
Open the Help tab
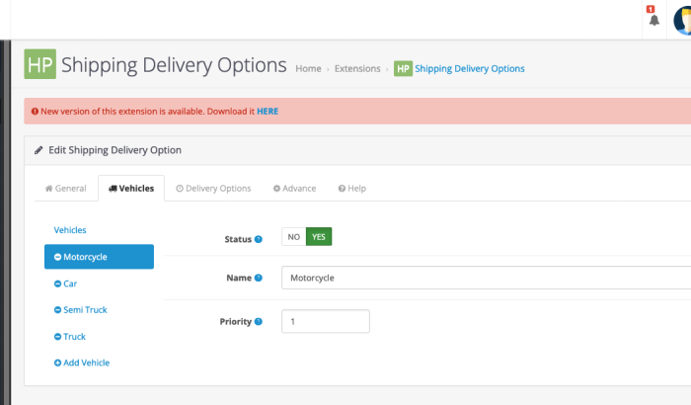pos(352,189)
